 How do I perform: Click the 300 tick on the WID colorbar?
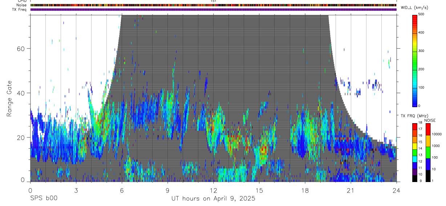point(421,51)
